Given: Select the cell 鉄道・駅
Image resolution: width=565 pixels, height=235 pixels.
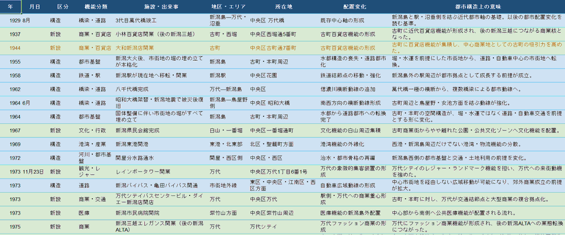Looking at the screenshot, I should click(95, 75).
